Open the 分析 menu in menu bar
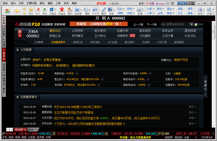Image resolution: width=217 pixels, height=141 pixels. 21,3
